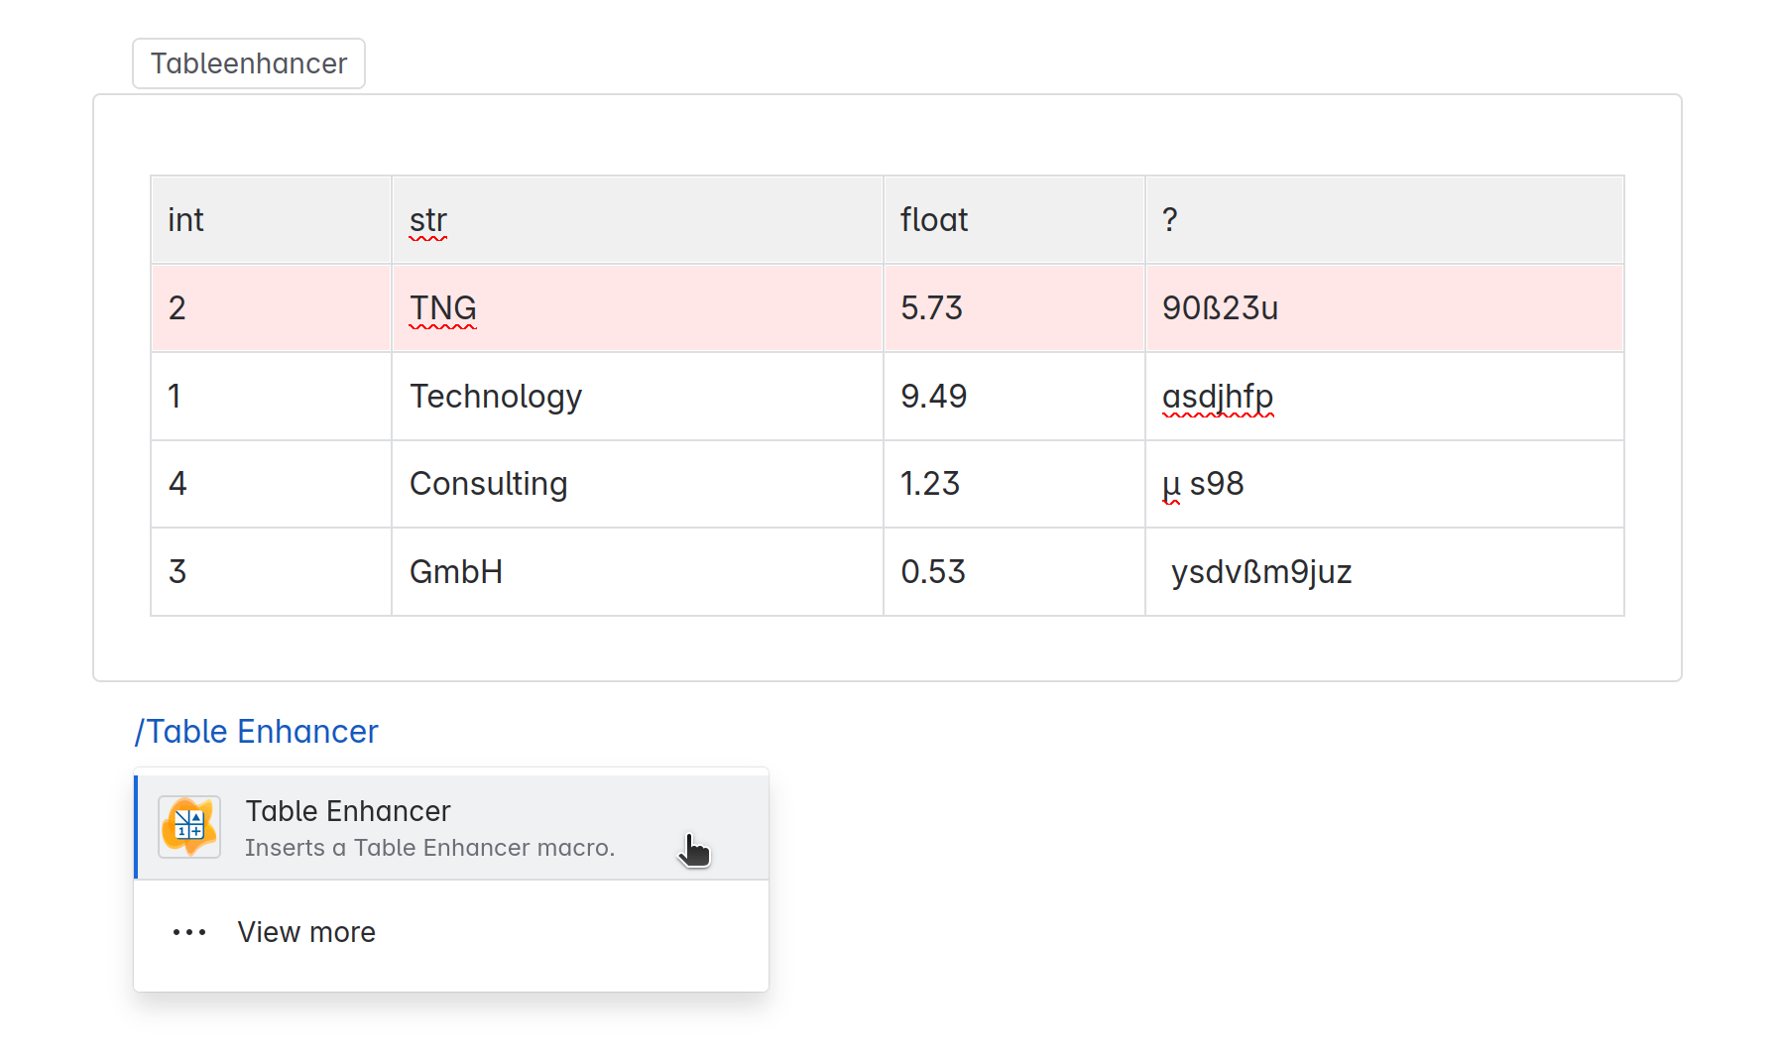Click the 9.49 float value cell
Viewport: 1780px width, 1063px height.
point(933,397)
